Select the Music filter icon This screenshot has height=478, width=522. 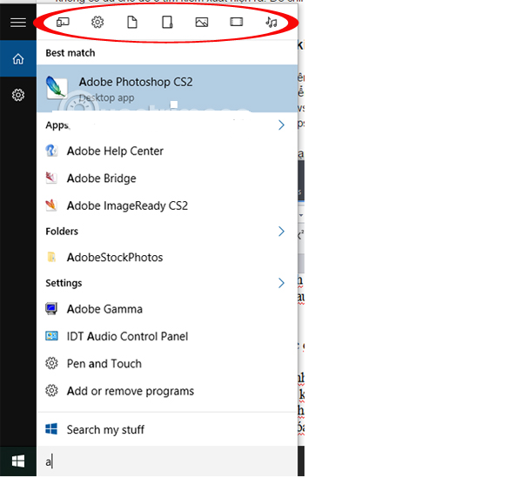(271, 23)
